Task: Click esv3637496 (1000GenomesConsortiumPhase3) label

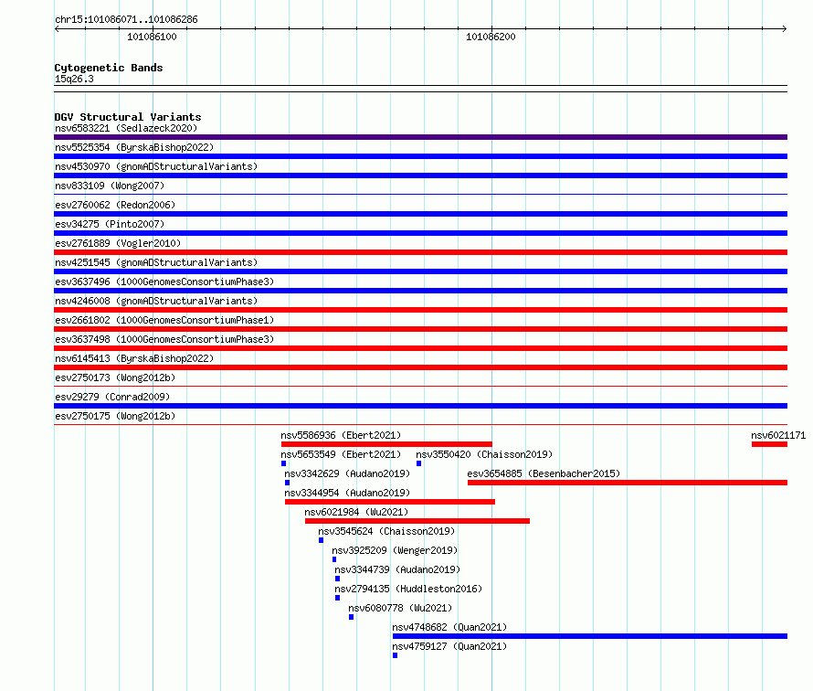Action: pyautogui.click(x=164, y=282)
